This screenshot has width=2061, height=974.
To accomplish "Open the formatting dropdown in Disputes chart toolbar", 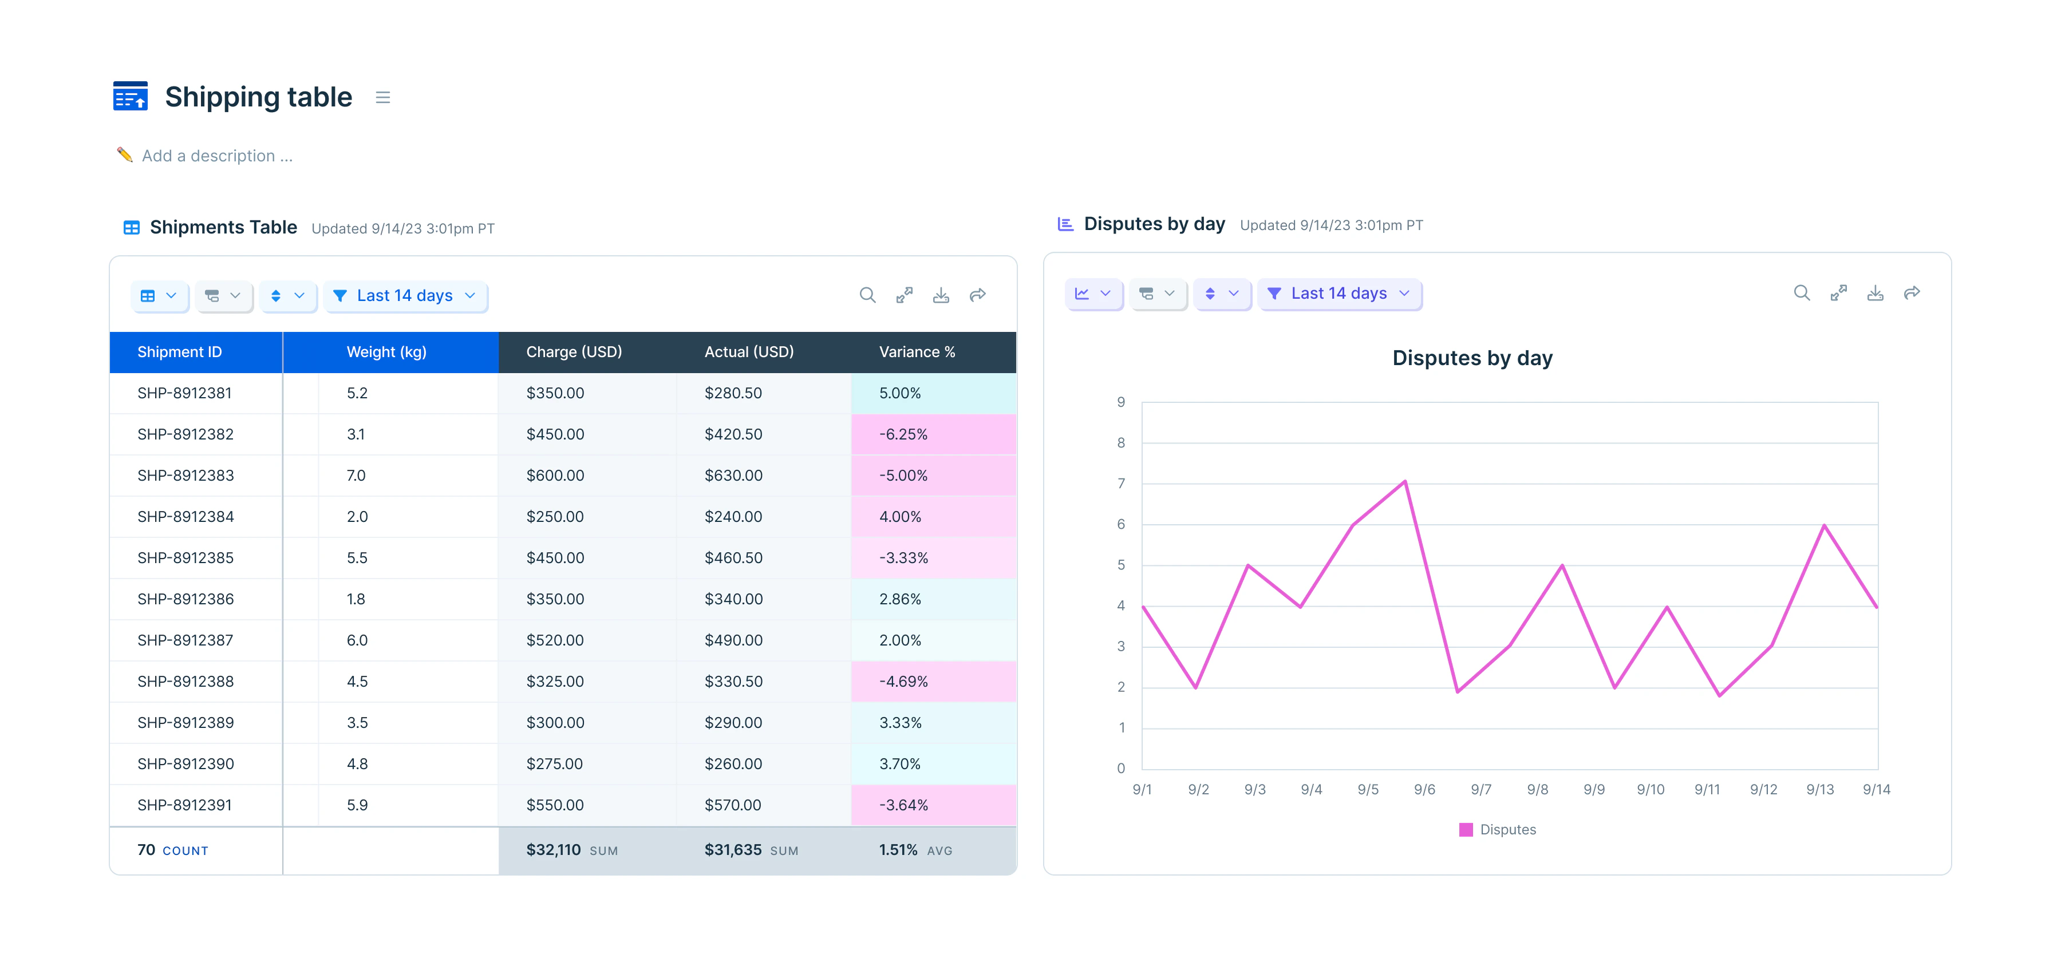I will 1157,294.
